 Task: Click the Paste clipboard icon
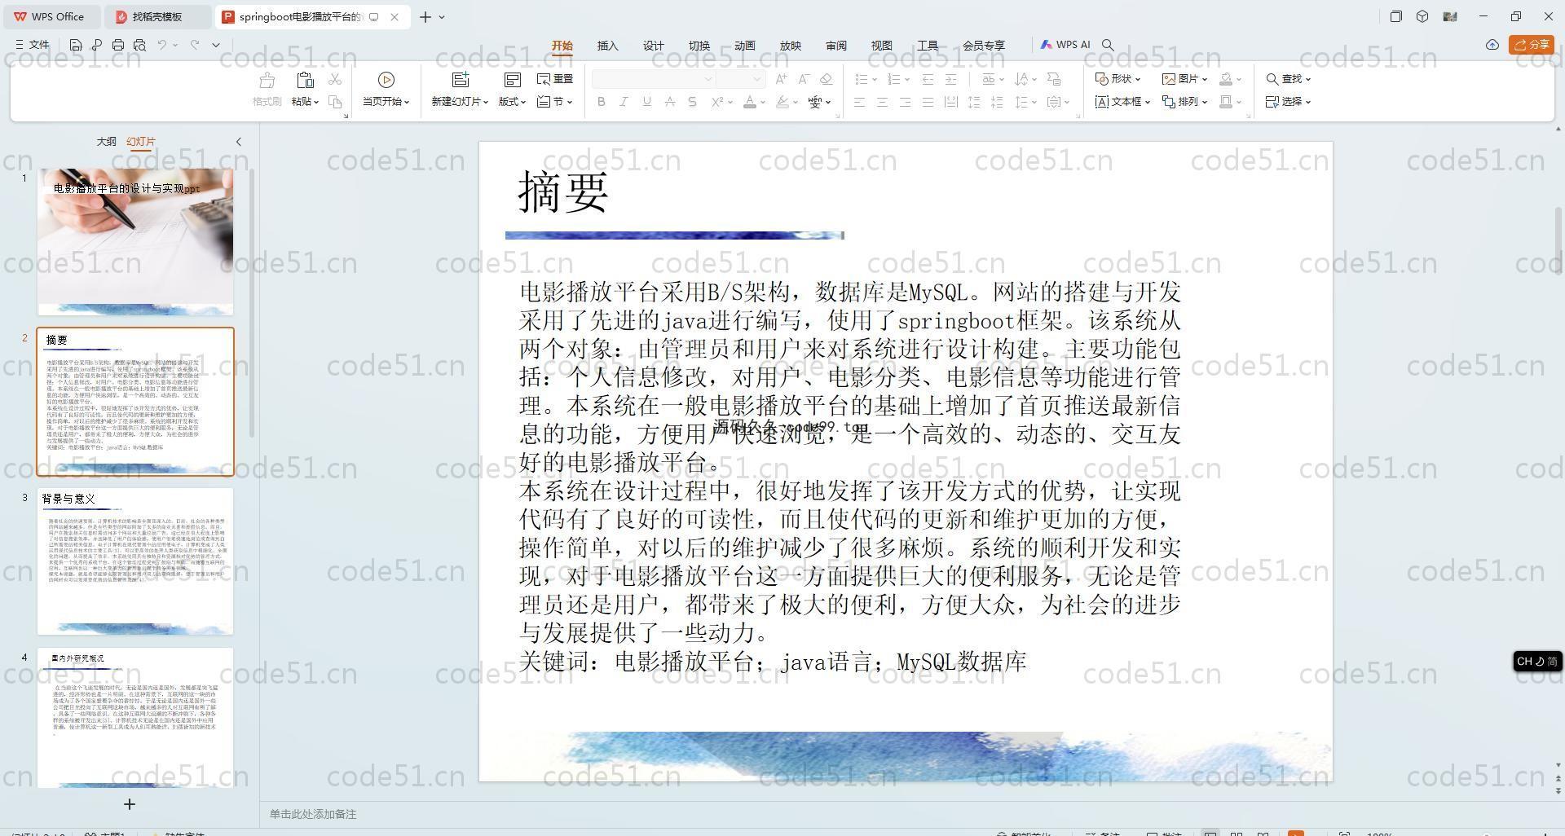(305, 80)
